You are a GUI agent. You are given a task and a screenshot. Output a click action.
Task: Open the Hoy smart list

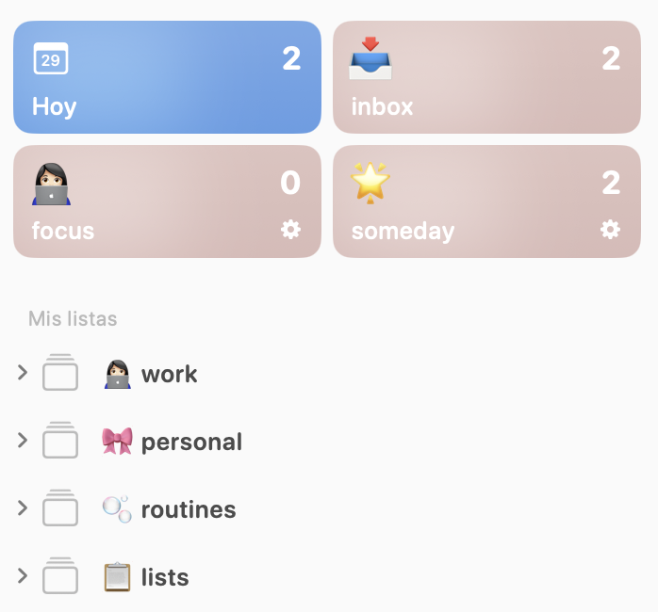click(x=167, y=77)
